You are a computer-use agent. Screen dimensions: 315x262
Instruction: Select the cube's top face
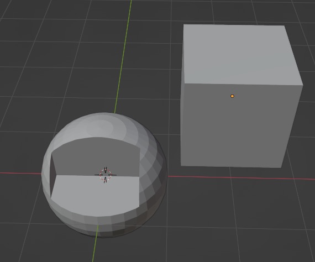[242, 55]
